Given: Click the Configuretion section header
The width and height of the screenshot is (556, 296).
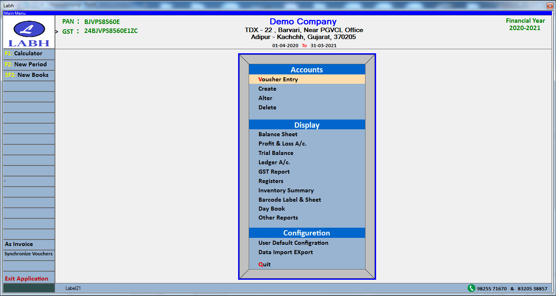Looking at the screenshot, I should [307, 233].
